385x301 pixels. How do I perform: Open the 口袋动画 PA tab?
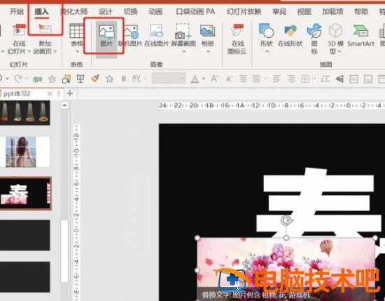click(195, 11)
